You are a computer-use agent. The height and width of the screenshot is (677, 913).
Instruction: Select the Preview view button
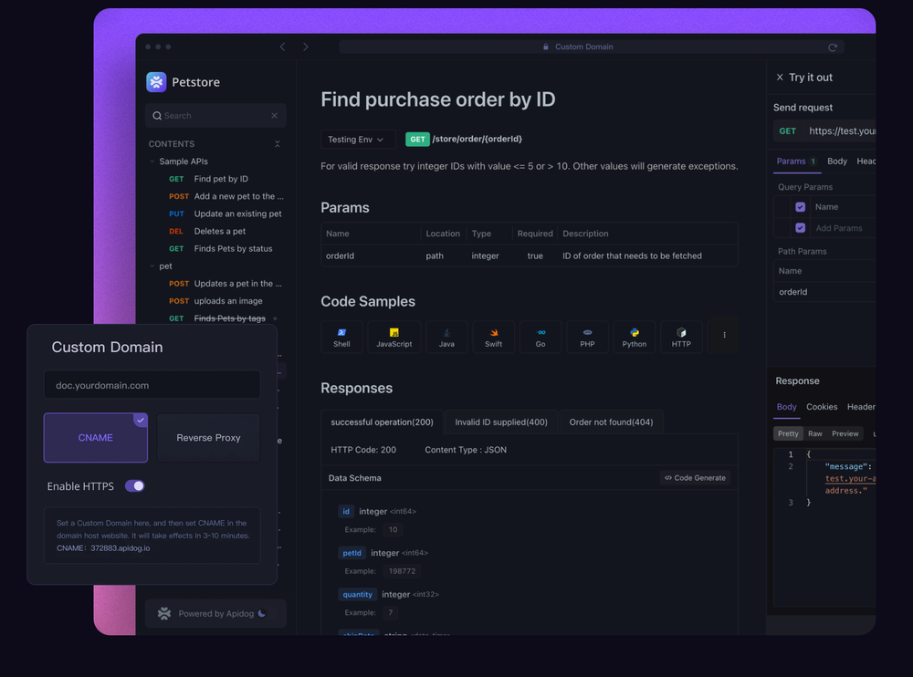click(x=845, y=433)
